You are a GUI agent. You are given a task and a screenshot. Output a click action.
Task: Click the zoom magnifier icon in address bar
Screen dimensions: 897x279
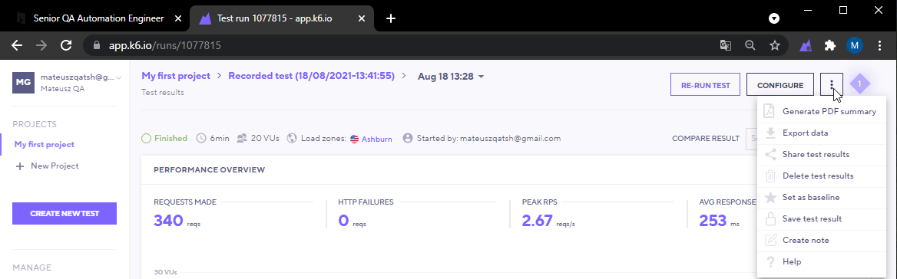click(750, 46)
